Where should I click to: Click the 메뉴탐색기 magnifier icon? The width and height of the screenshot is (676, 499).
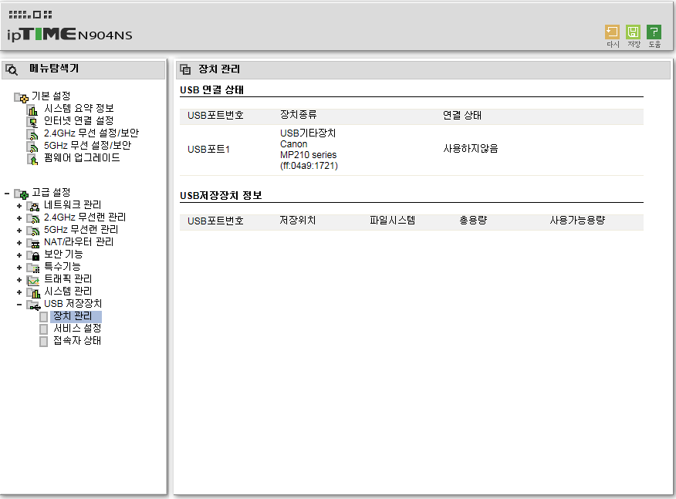coord(12,69)
